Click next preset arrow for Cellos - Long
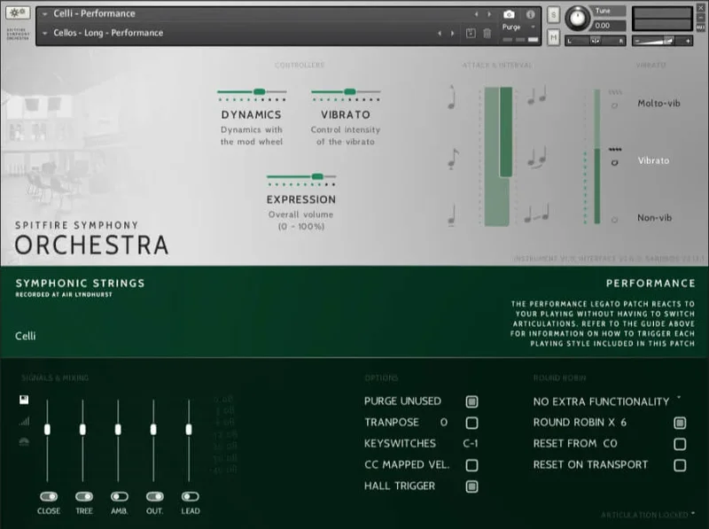The width and height of the screenshot is (709, 529). point(452,33)
